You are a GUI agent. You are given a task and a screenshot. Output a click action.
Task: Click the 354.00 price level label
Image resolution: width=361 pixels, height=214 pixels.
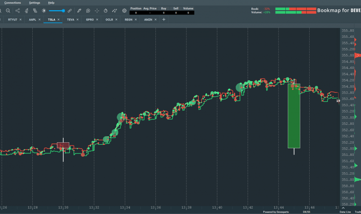click(x=348, y=87)
